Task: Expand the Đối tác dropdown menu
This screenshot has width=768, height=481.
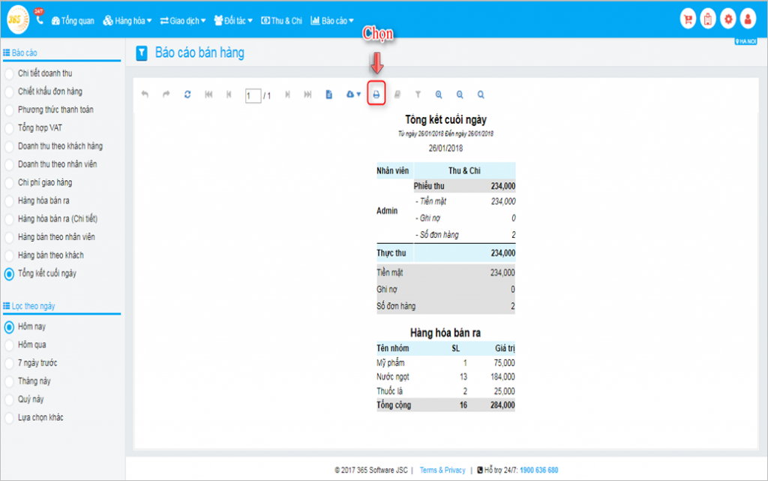Action: point(233,21)
